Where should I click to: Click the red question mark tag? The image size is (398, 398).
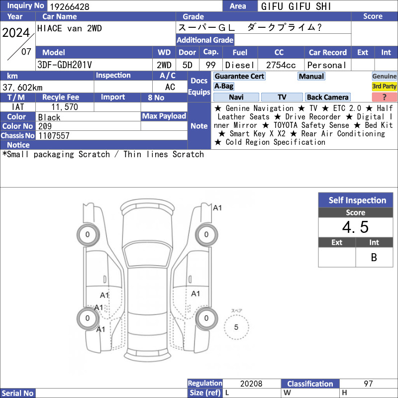click(x=384, y=97)
